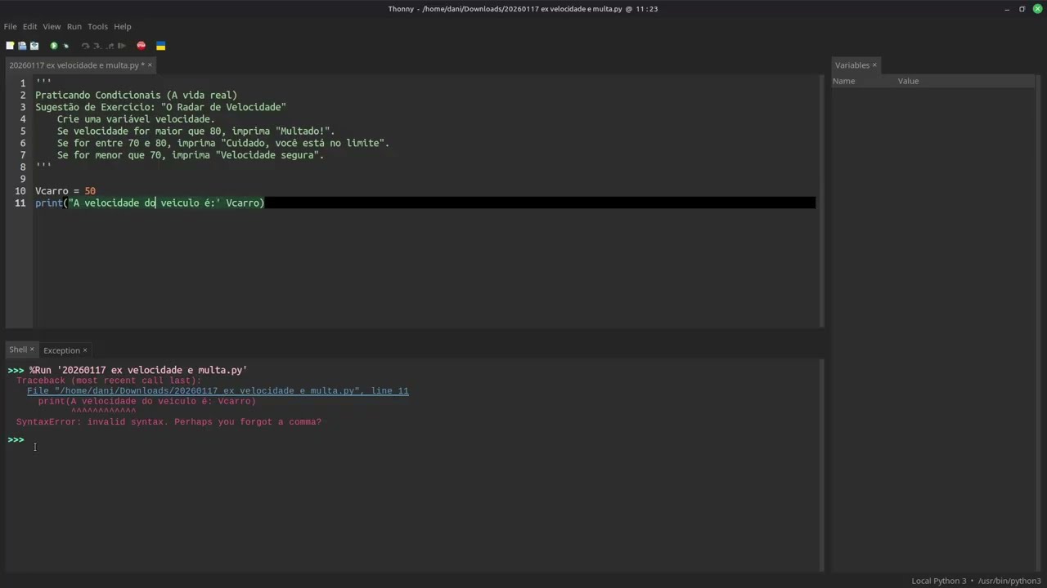Click the Step into toolbar icon

[x=97, y=46]
